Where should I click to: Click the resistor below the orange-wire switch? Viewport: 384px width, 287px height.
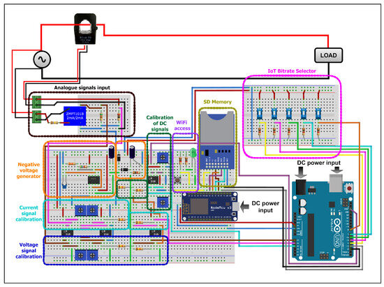318,132
